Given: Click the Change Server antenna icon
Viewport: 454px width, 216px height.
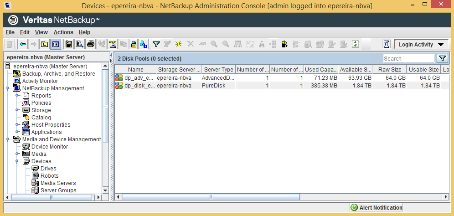Looking at the screenshot, I should [112, 44].
